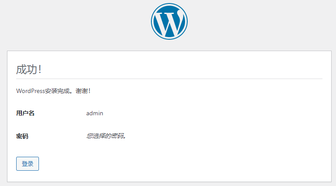Click the white W inside the logo

coord(169,23)
